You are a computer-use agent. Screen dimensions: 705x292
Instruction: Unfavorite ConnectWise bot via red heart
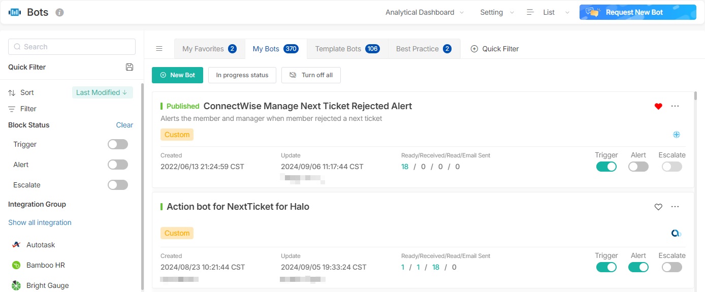pos(658,106)
